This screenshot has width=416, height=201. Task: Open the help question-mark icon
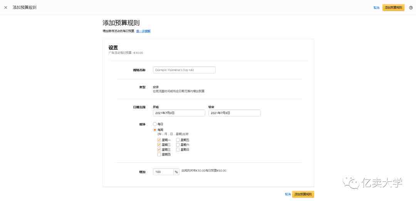click(x=411, y=8)
